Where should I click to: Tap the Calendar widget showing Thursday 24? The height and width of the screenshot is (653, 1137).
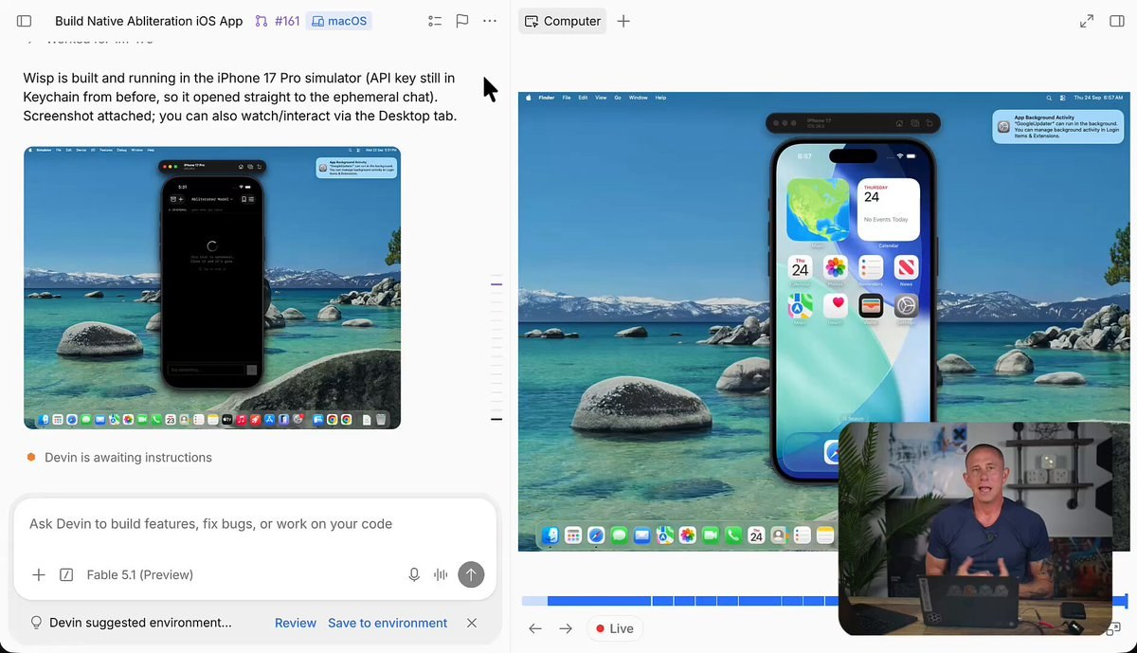pyautogui.click(x=888, y=209)
